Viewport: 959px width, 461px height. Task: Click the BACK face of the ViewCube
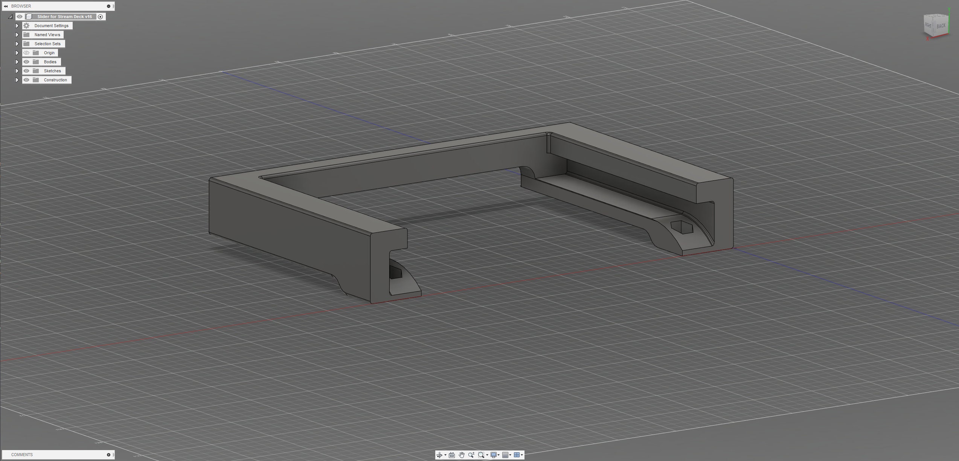pyautogui.click(x=941, y=26)
